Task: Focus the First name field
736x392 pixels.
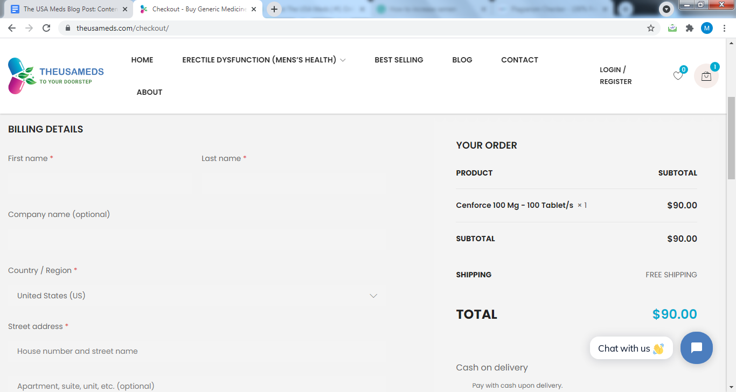Action: (100, 184)
